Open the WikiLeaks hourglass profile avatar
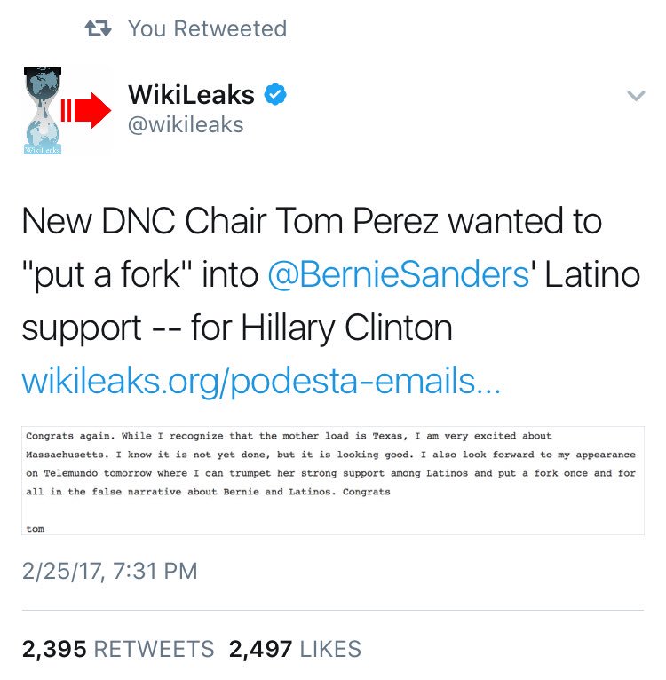The width and height of the screenshot is (666, 680). pyautogui.click(x=43, y=110)
